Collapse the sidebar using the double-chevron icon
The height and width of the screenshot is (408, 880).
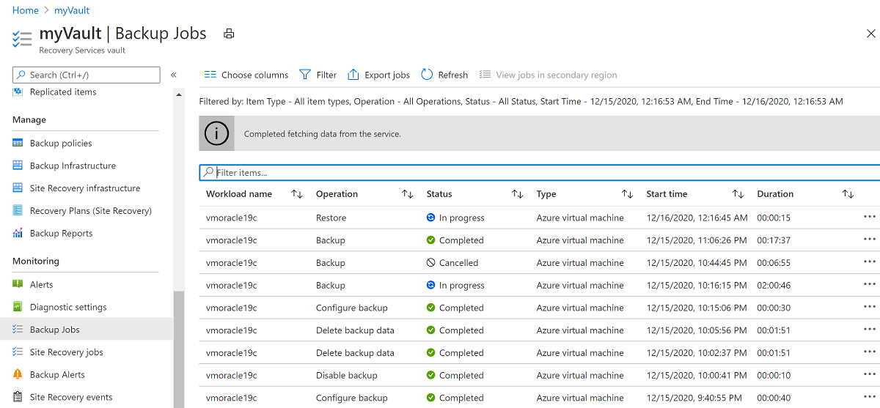tap(174, 75)
